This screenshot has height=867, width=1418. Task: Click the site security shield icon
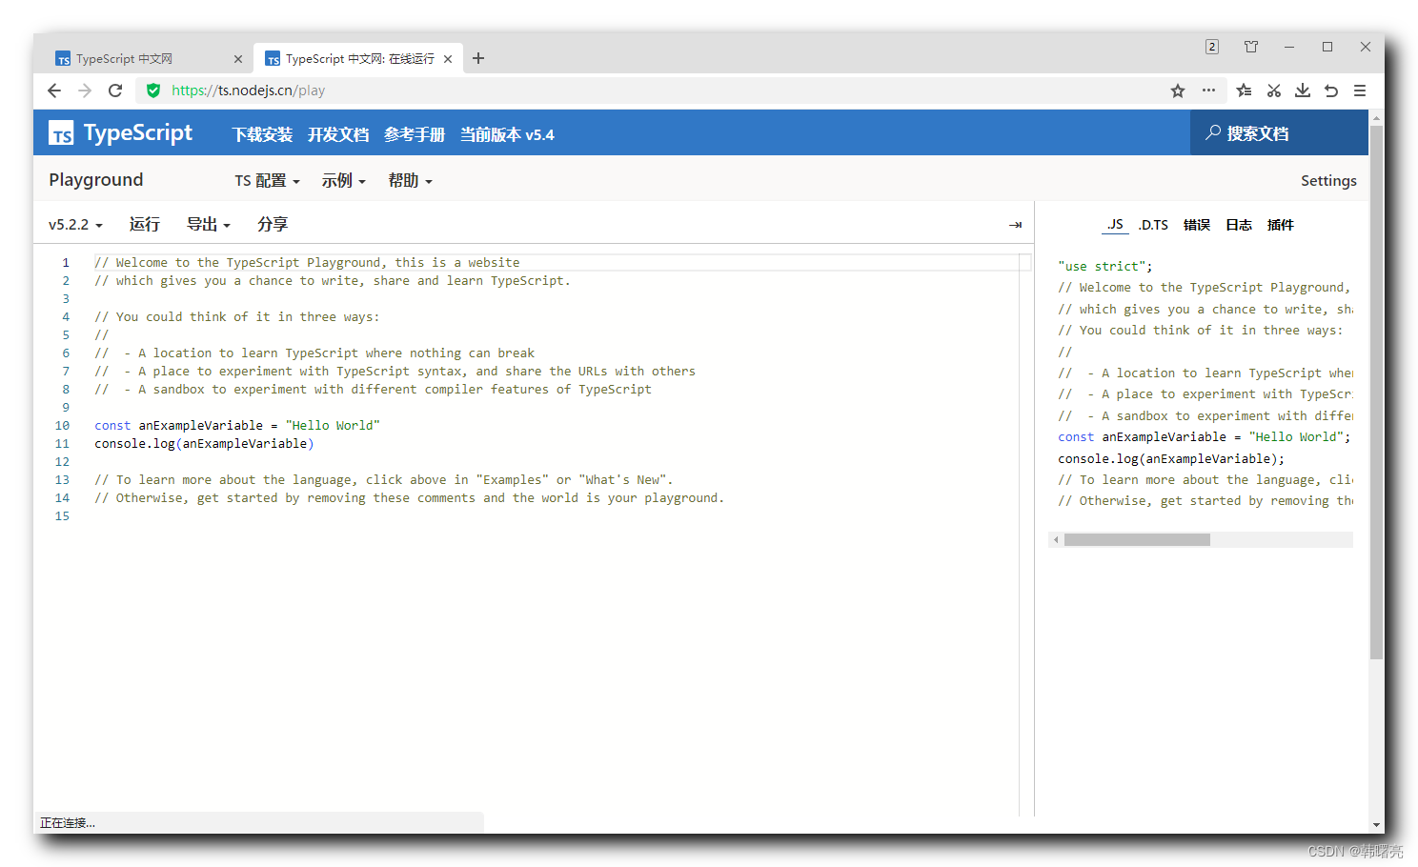(x=153, y=91)
